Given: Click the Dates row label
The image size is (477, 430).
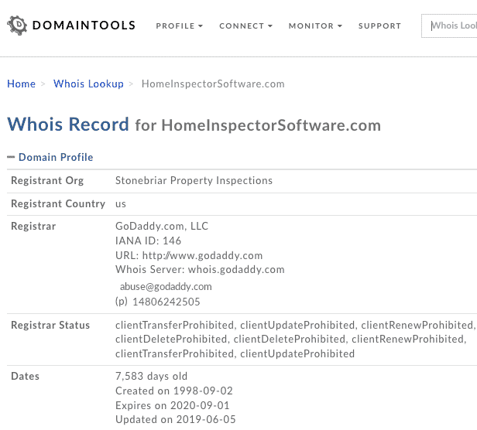Looking at the screenshot, I should (26, 376).
